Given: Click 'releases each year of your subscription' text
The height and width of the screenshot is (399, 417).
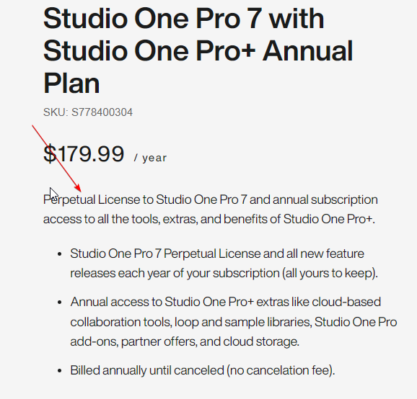Looking at the screenshot, I should (175, 273).
